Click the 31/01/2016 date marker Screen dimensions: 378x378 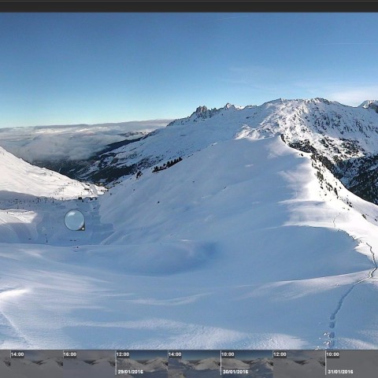tap(340, 372)
